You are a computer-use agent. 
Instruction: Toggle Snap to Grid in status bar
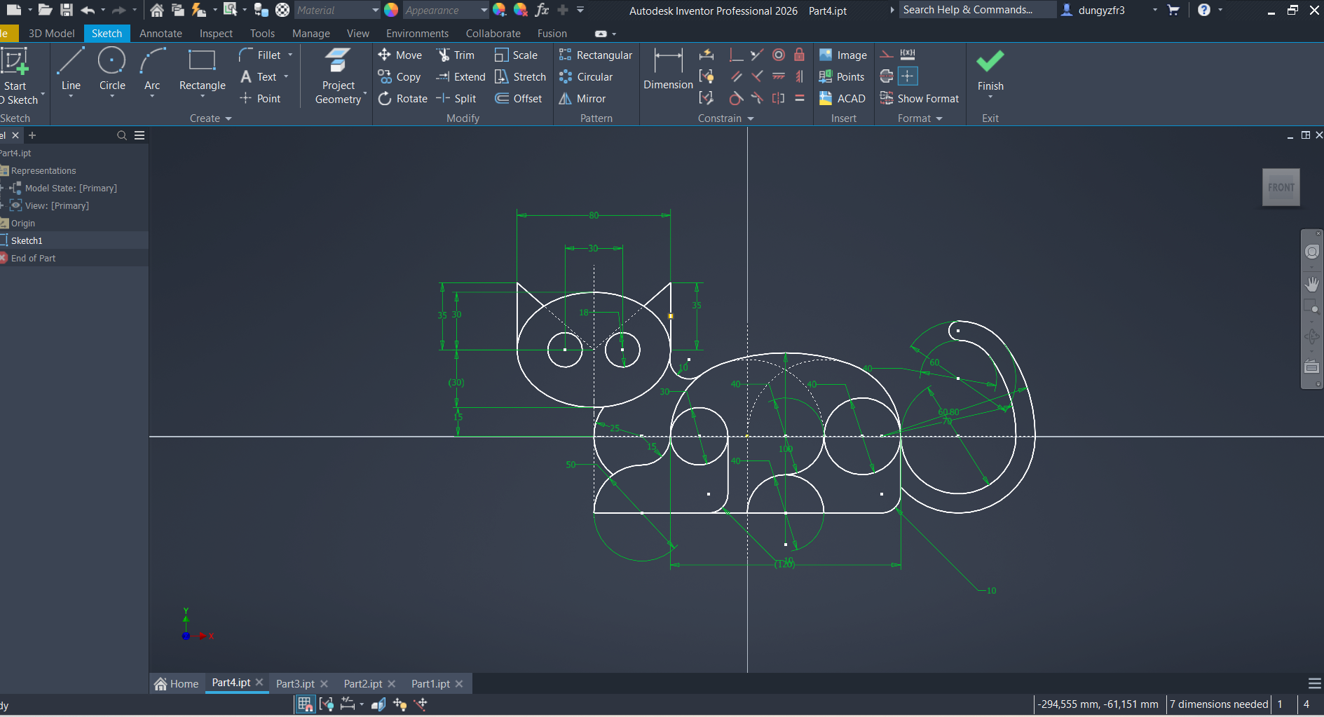[x=305, y=704]
